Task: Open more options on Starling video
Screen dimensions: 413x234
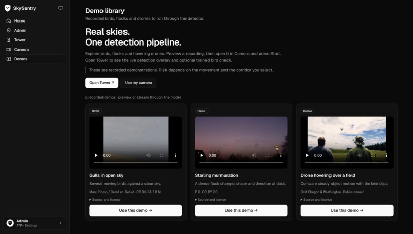Action: (x=281, y=155)
